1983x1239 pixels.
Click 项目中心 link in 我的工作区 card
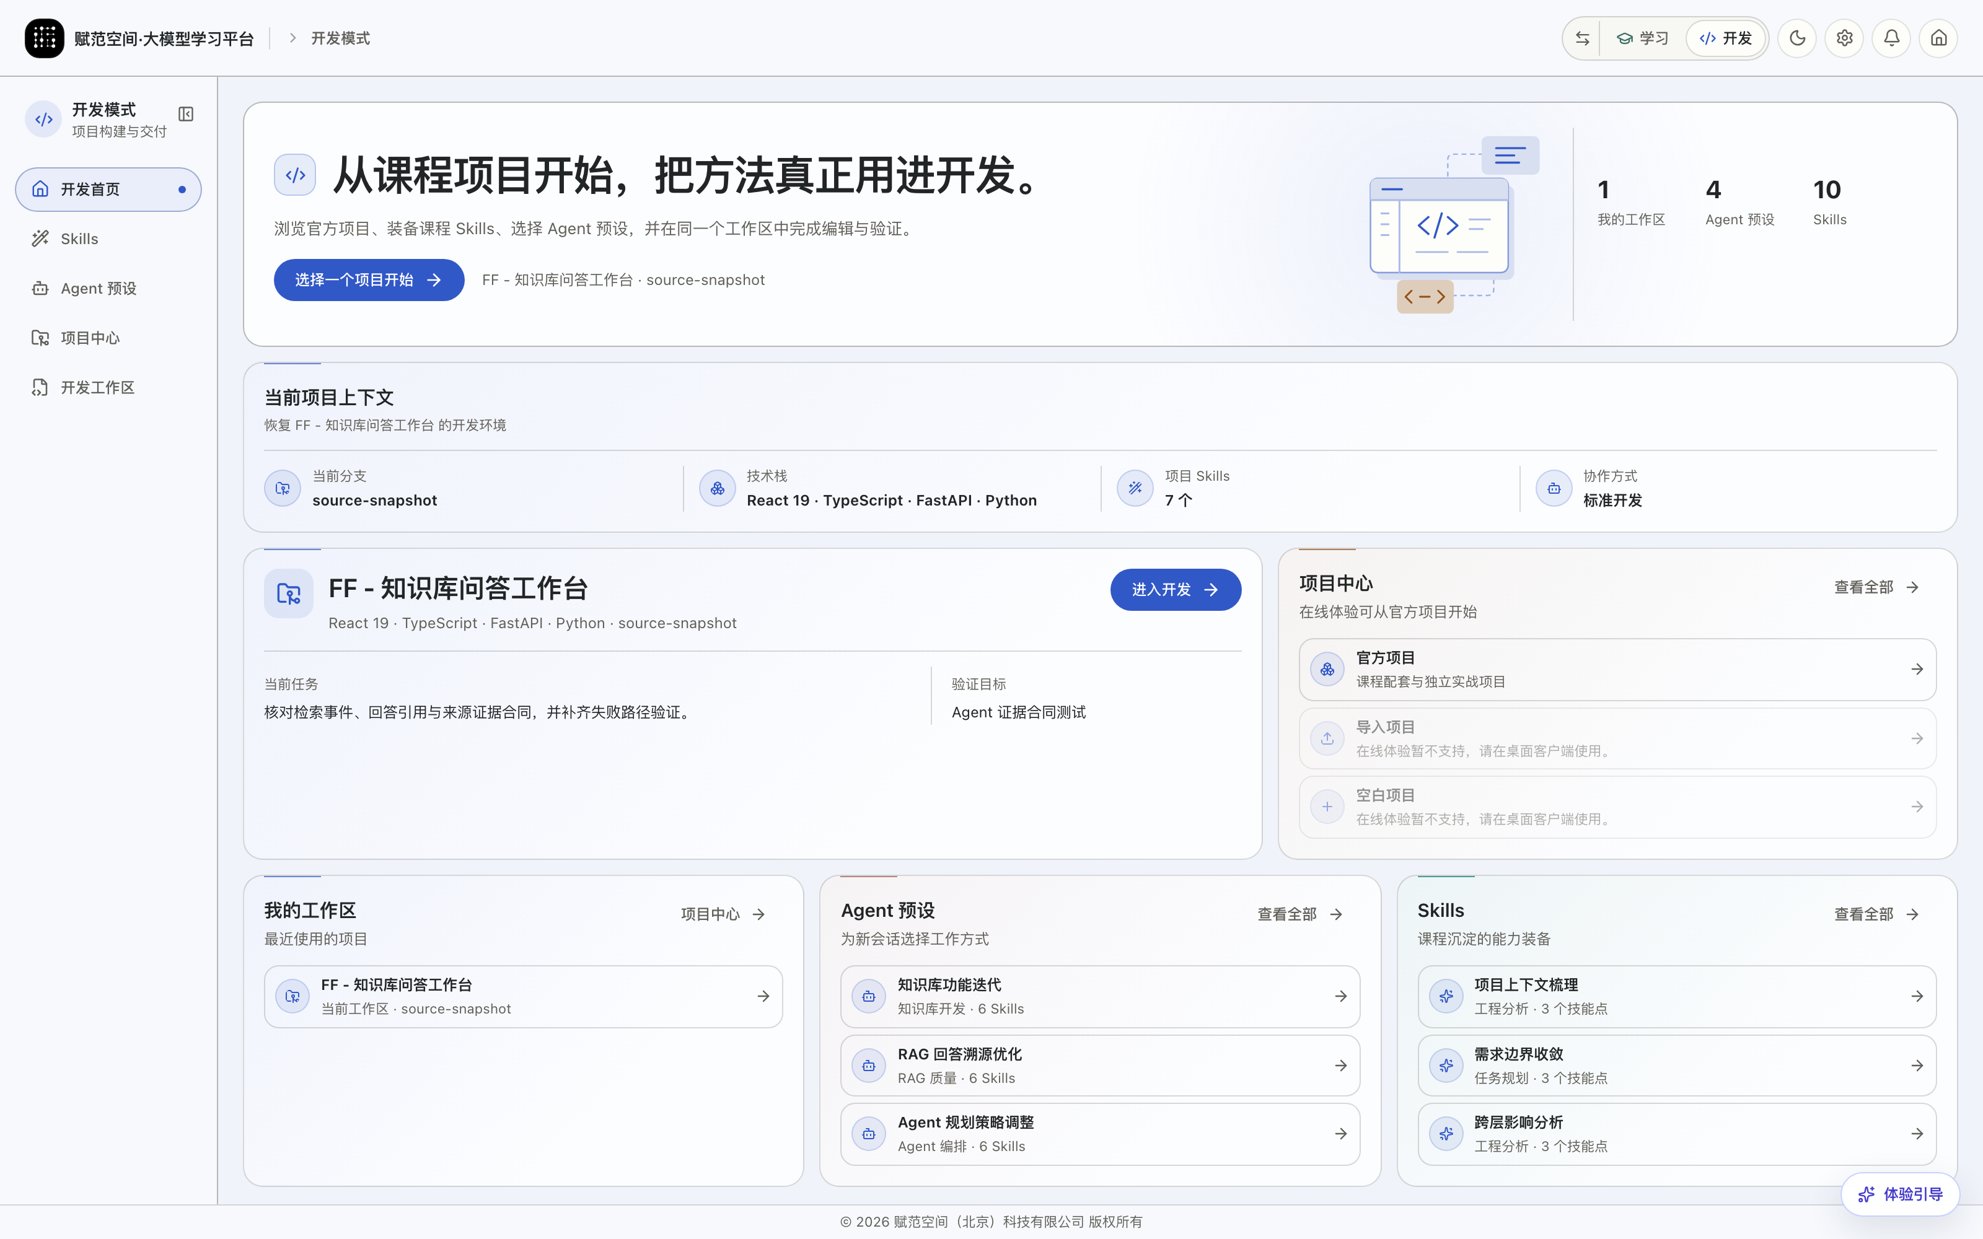724,914
